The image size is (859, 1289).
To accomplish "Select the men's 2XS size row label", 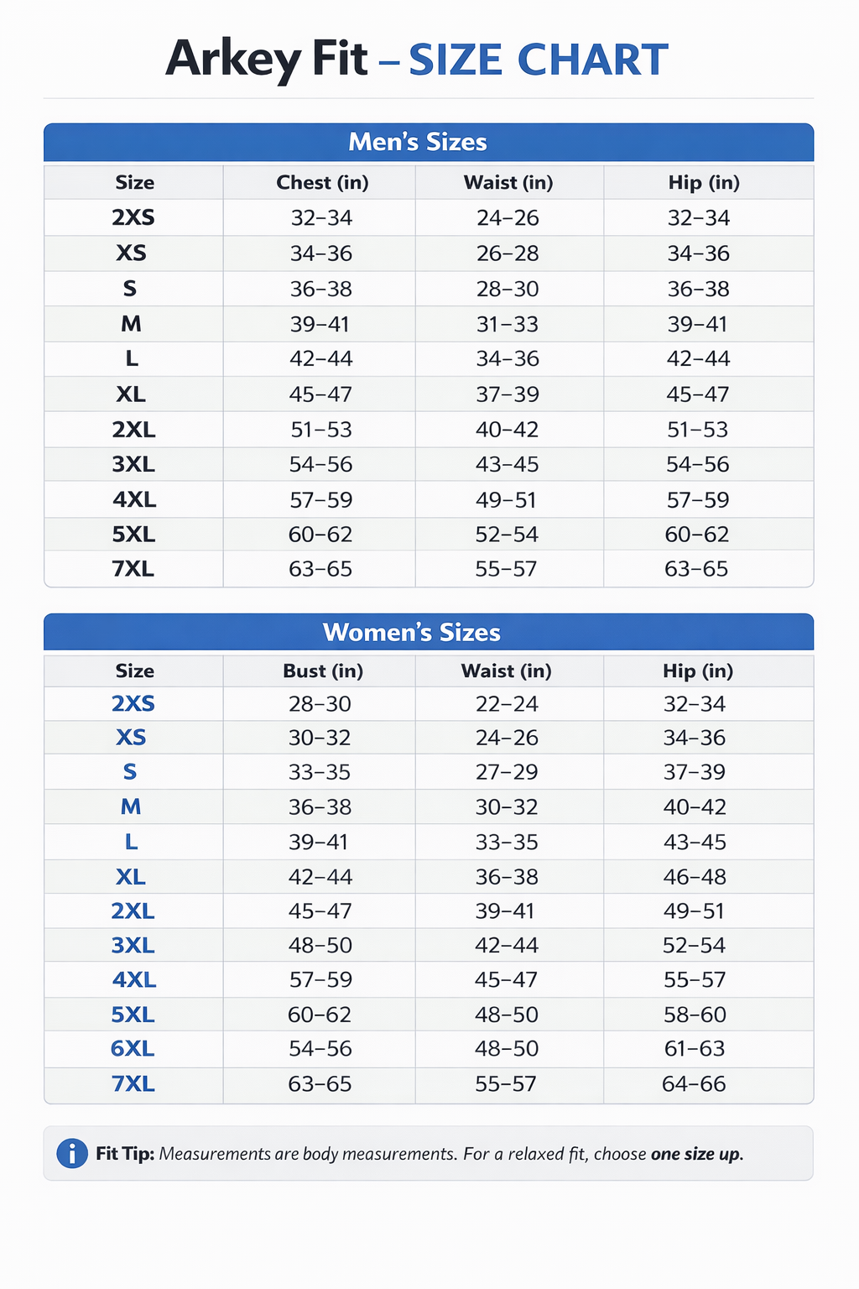I will pyautogui.click(x=133, y=218).
